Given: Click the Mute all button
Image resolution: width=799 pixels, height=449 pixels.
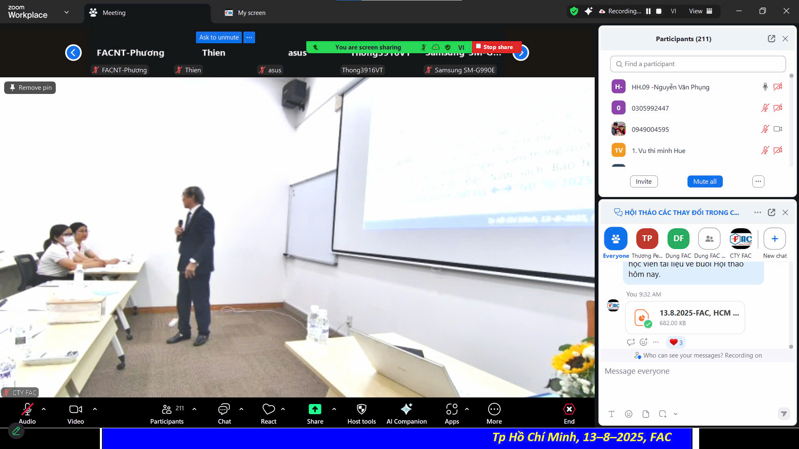Looking at the screenshot, I should click(x=705, y=182).
